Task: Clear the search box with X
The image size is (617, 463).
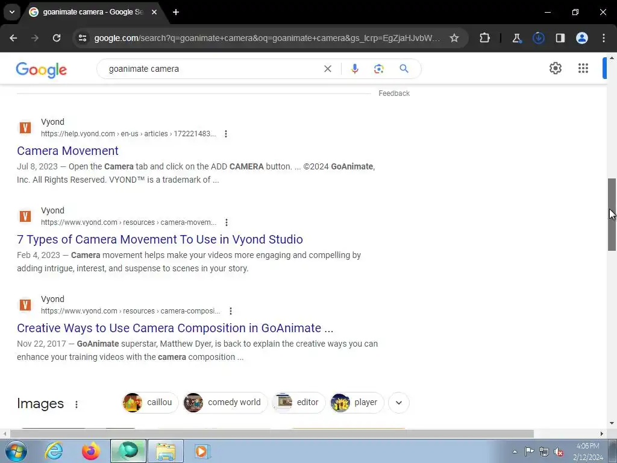Action: (x=327, y=69)
